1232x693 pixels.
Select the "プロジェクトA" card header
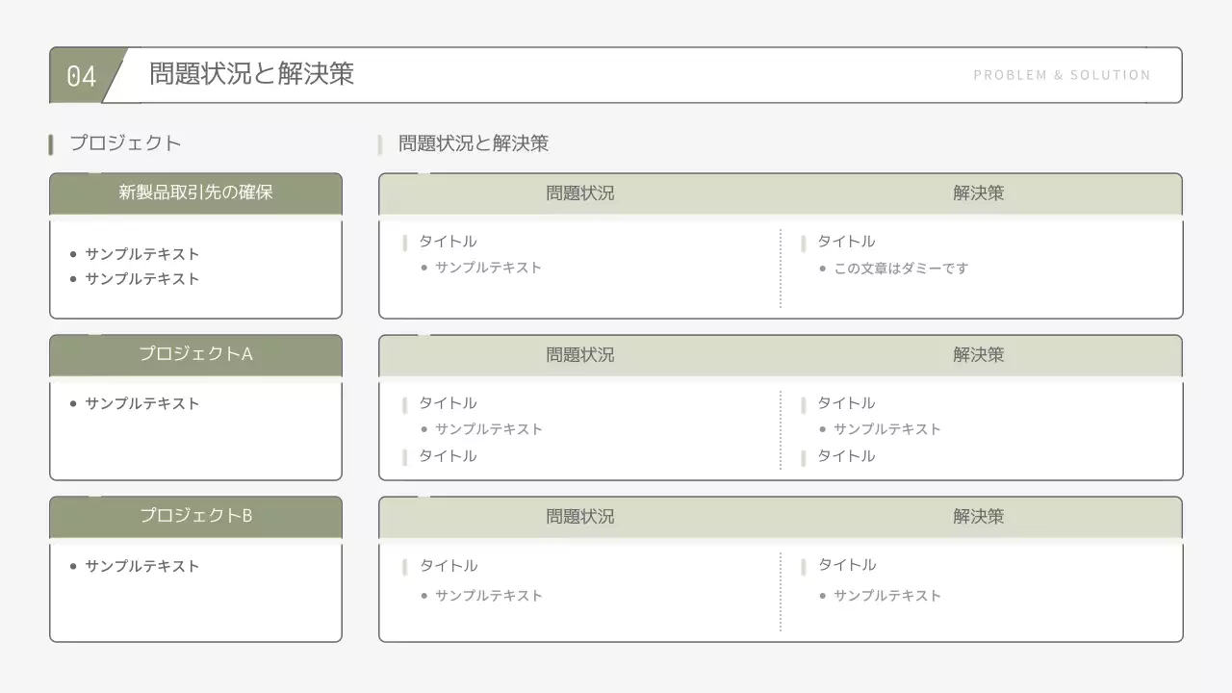(x=195, y=354)
